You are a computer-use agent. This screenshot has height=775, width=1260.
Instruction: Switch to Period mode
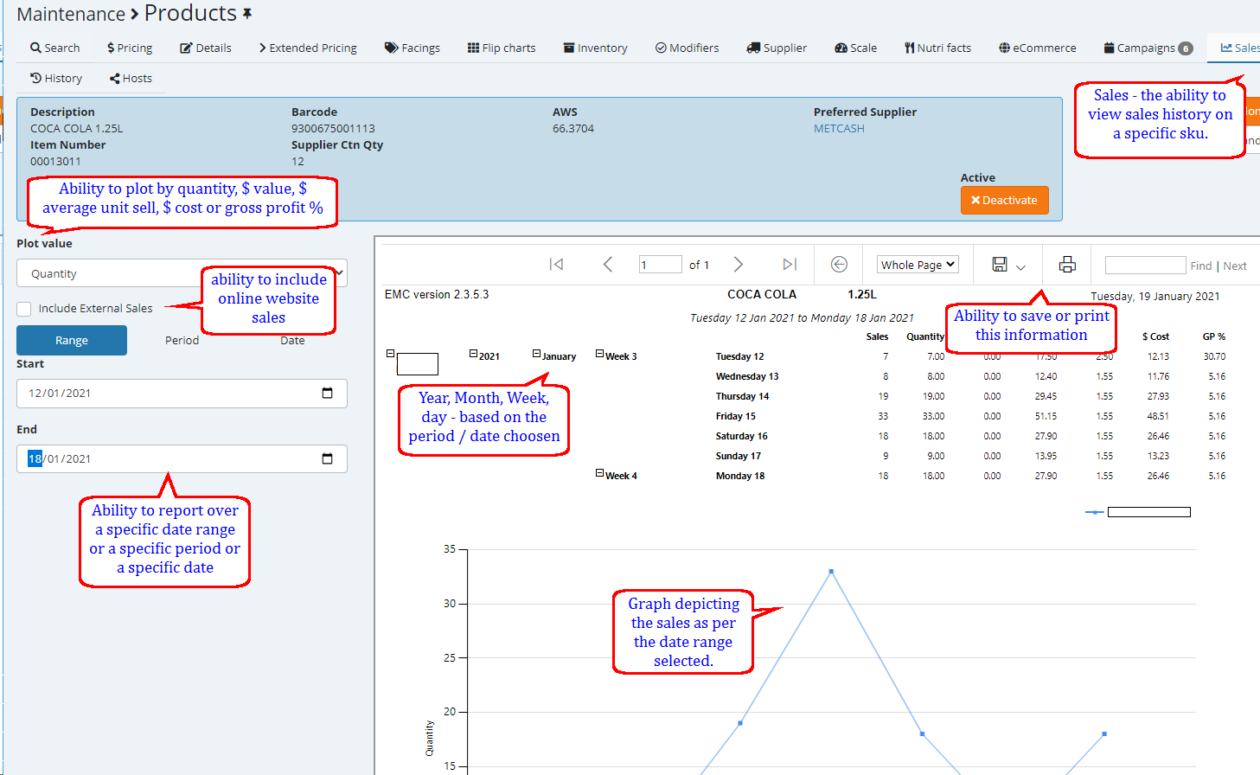point(182,340)
